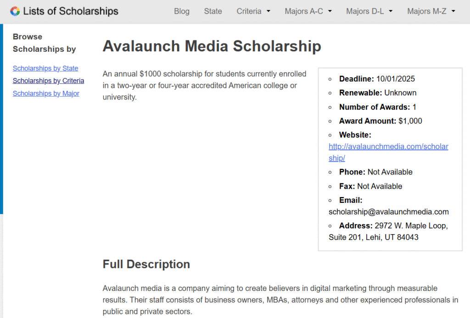Select the Renewable: Unknown entry
This screenshot has height=318, width=470.
pos(378,93)
